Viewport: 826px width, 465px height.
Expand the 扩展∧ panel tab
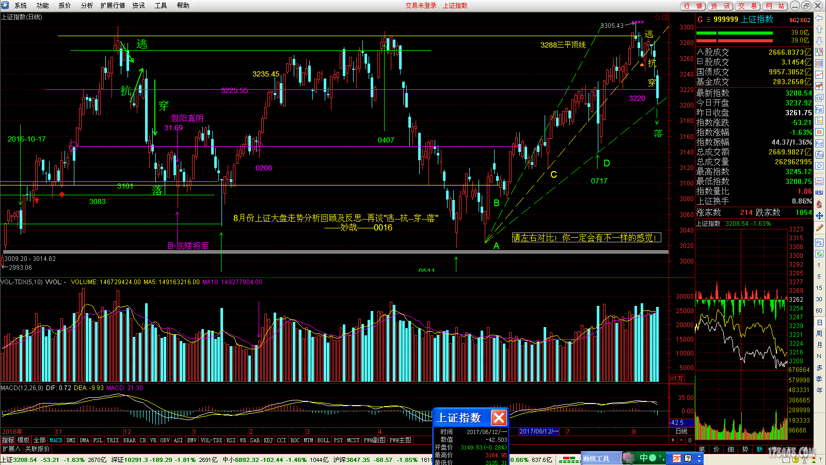11,448
